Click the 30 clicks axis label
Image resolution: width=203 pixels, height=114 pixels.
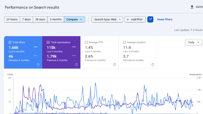[x=9, y=78]
